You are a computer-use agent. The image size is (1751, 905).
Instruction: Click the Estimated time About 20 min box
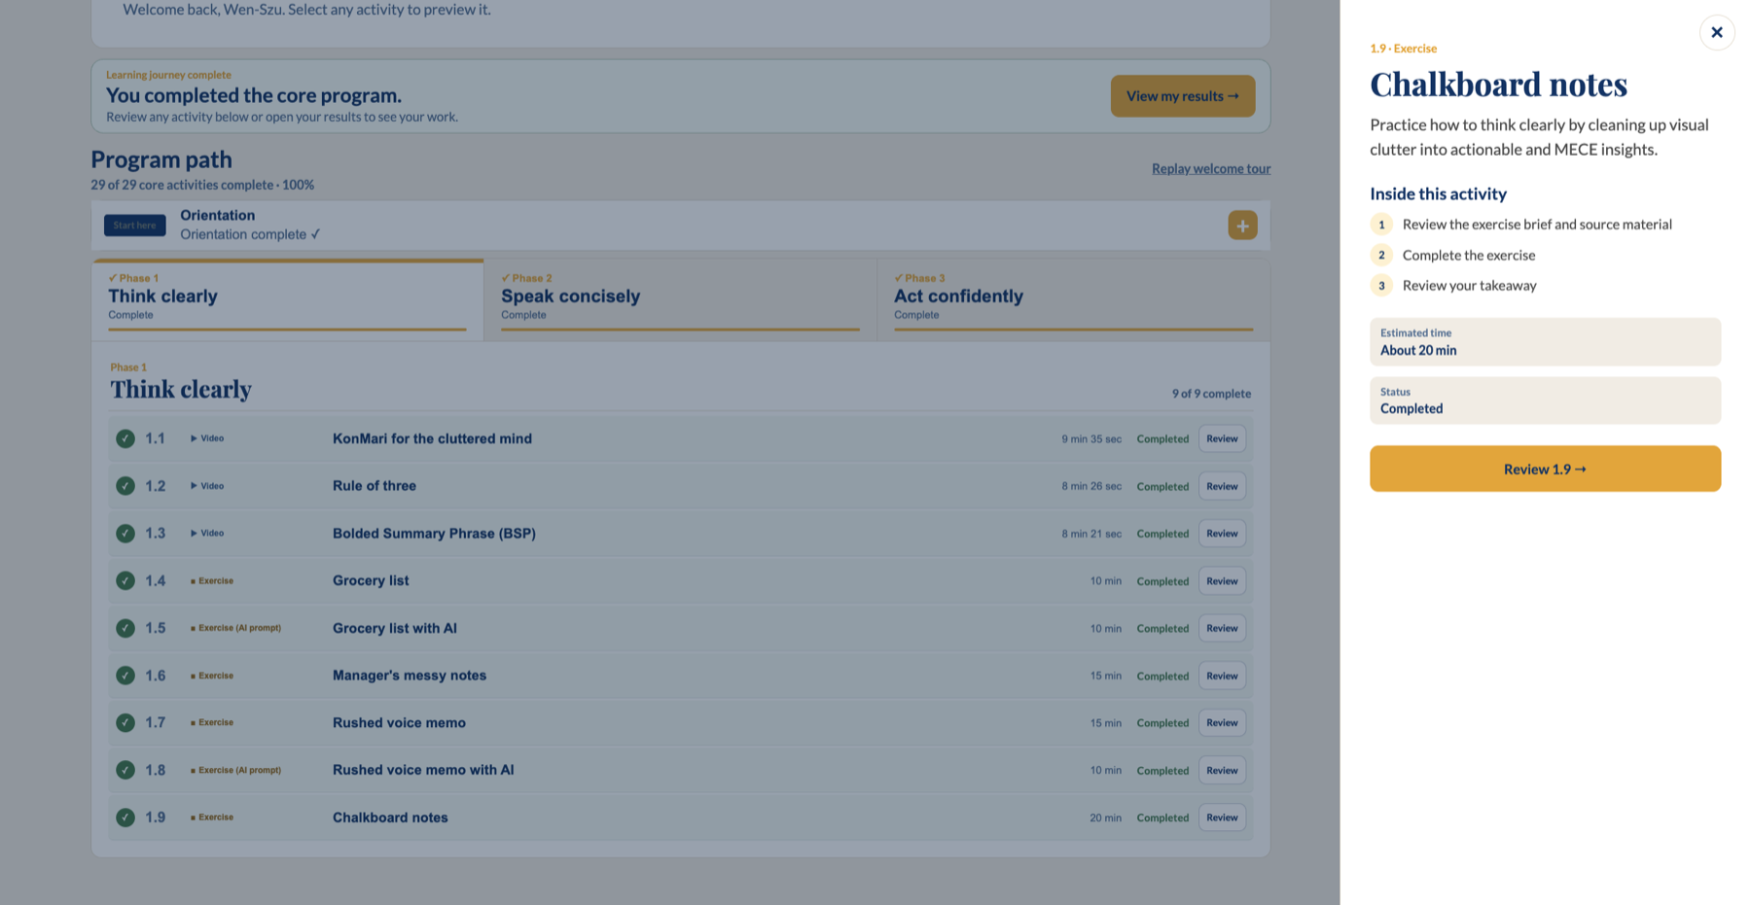1545,342
